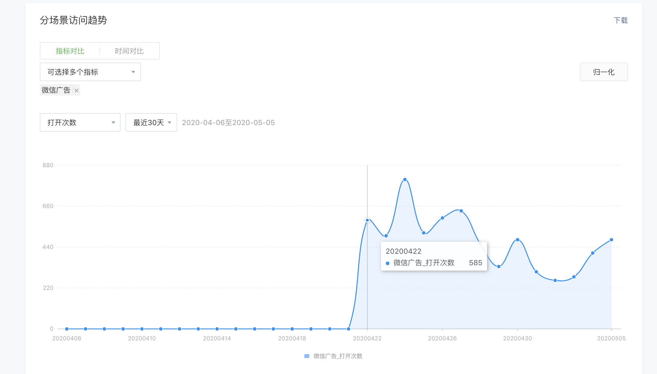The width and height of the screenshot is (657, 374).
Task: Click the 微信广告 tag label
Action: 56,90
